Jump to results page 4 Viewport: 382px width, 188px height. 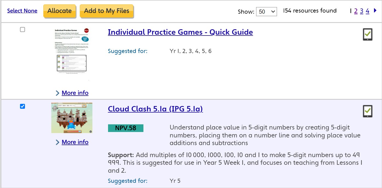[367, 11]
